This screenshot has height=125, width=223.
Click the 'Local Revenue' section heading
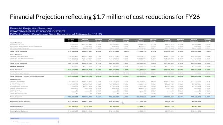click(16, 43)
